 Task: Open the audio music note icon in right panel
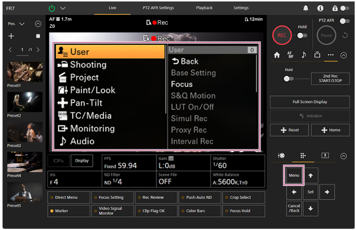point(304,55)
